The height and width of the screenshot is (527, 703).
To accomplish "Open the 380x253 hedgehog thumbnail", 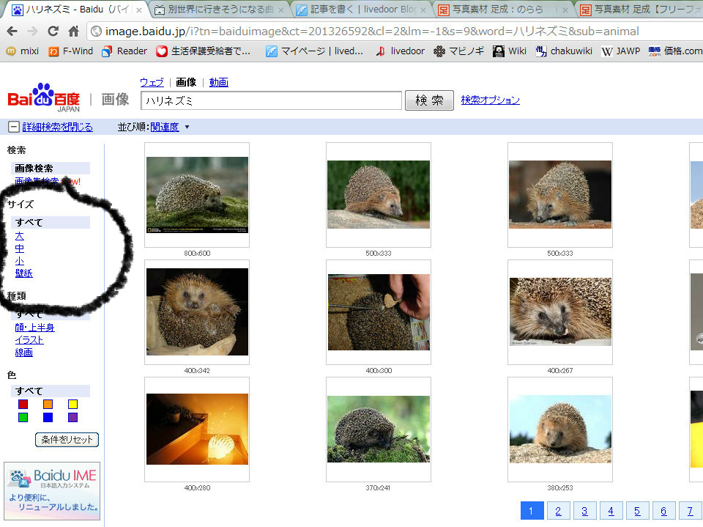I will [560, 429].
